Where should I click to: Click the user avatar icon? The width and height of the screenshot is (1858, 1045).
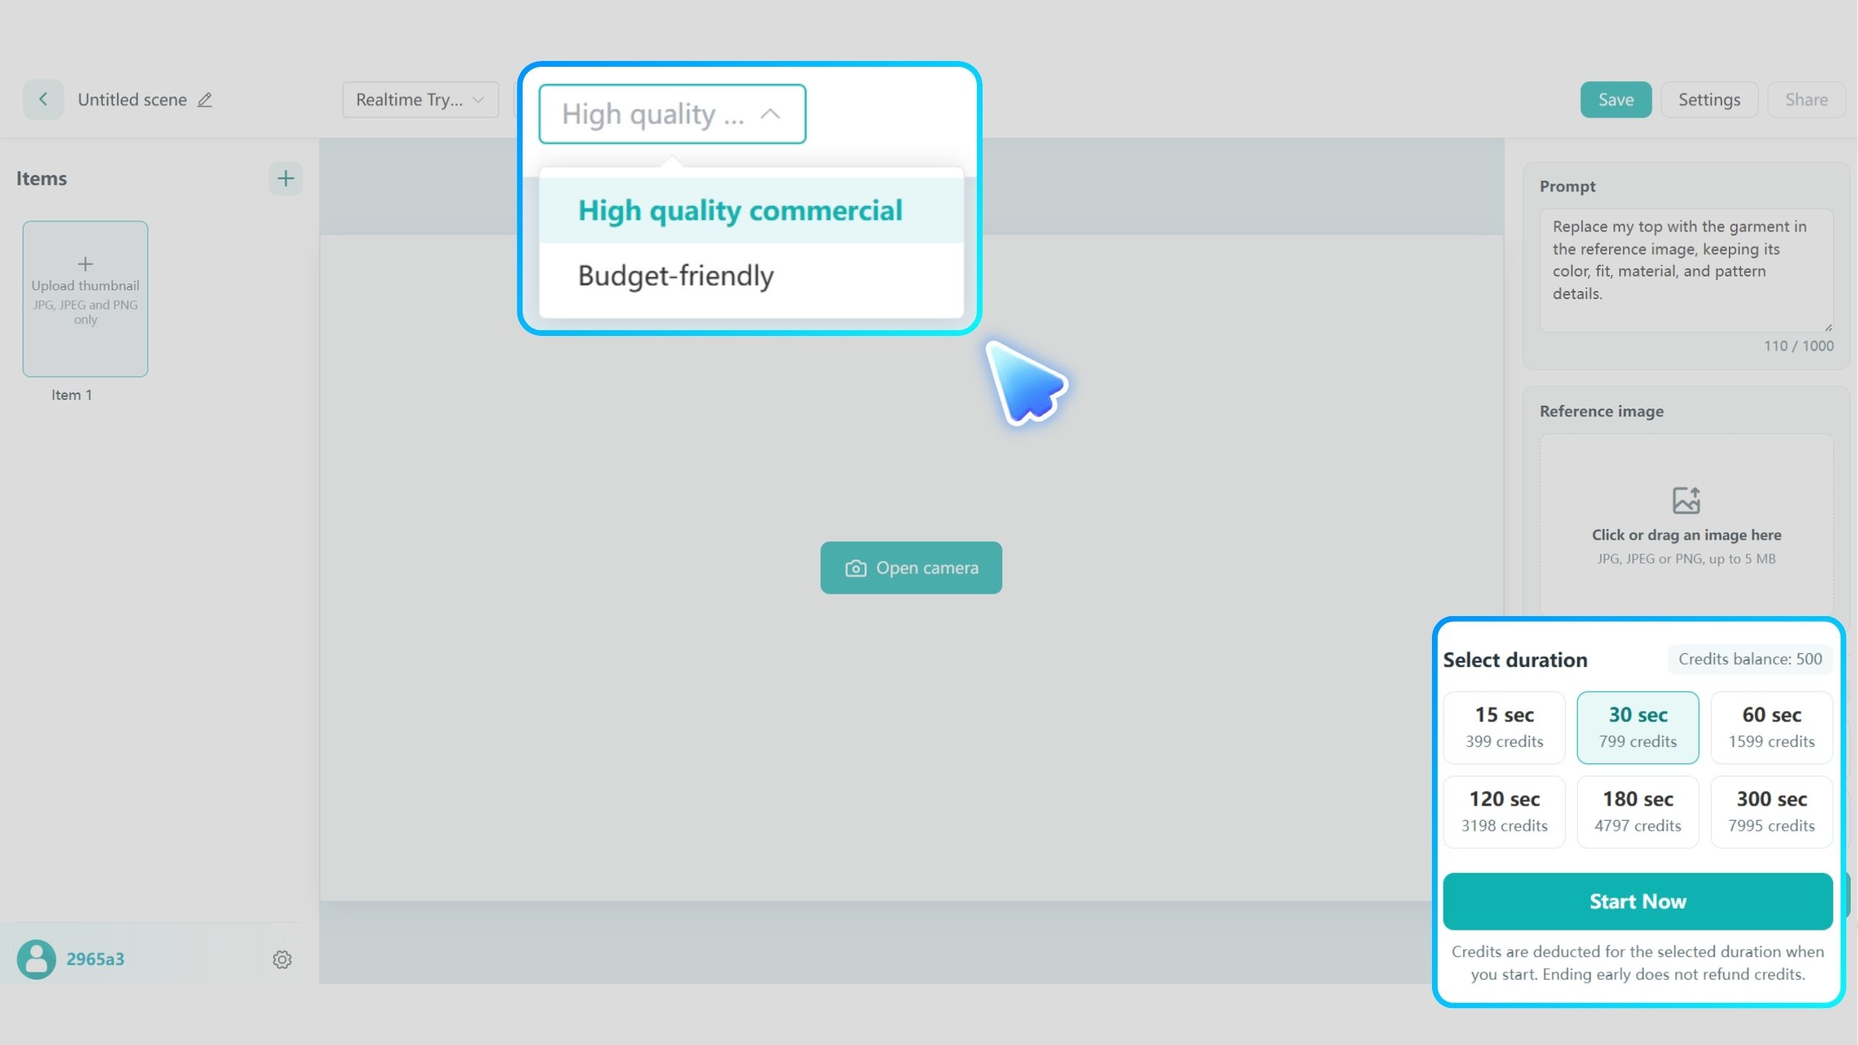click(36, 959)
